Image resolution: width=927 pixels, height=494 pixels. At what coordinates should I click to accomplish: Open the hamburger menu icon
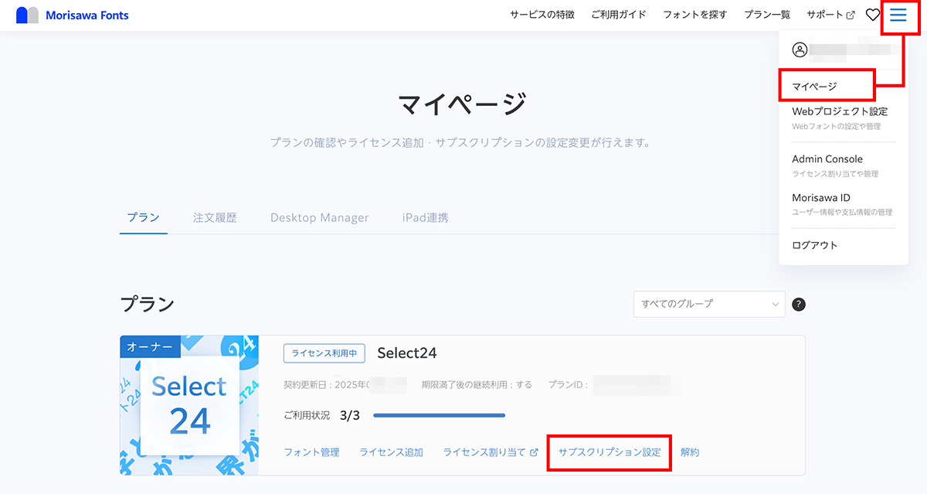[x=898, y=15]
